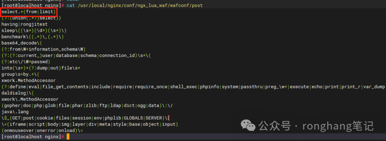Click the benchmark regex rule line
This screenshot has height=141, width=386.
point(33,37)
